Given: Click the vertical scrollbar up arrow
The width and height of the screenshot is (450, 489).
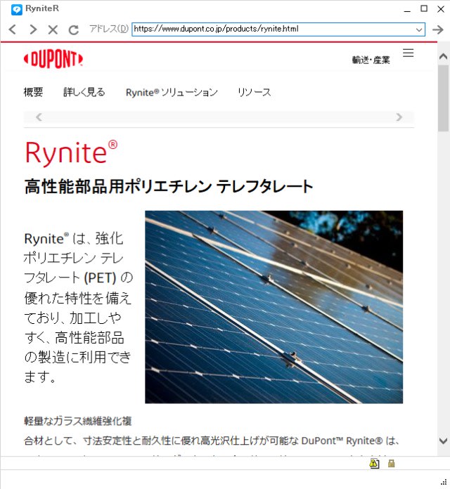Looking at the screenshot, I should (x=443, y=57).
